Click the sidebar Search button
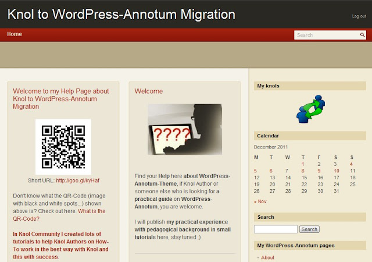 click(x=309, y=229)
